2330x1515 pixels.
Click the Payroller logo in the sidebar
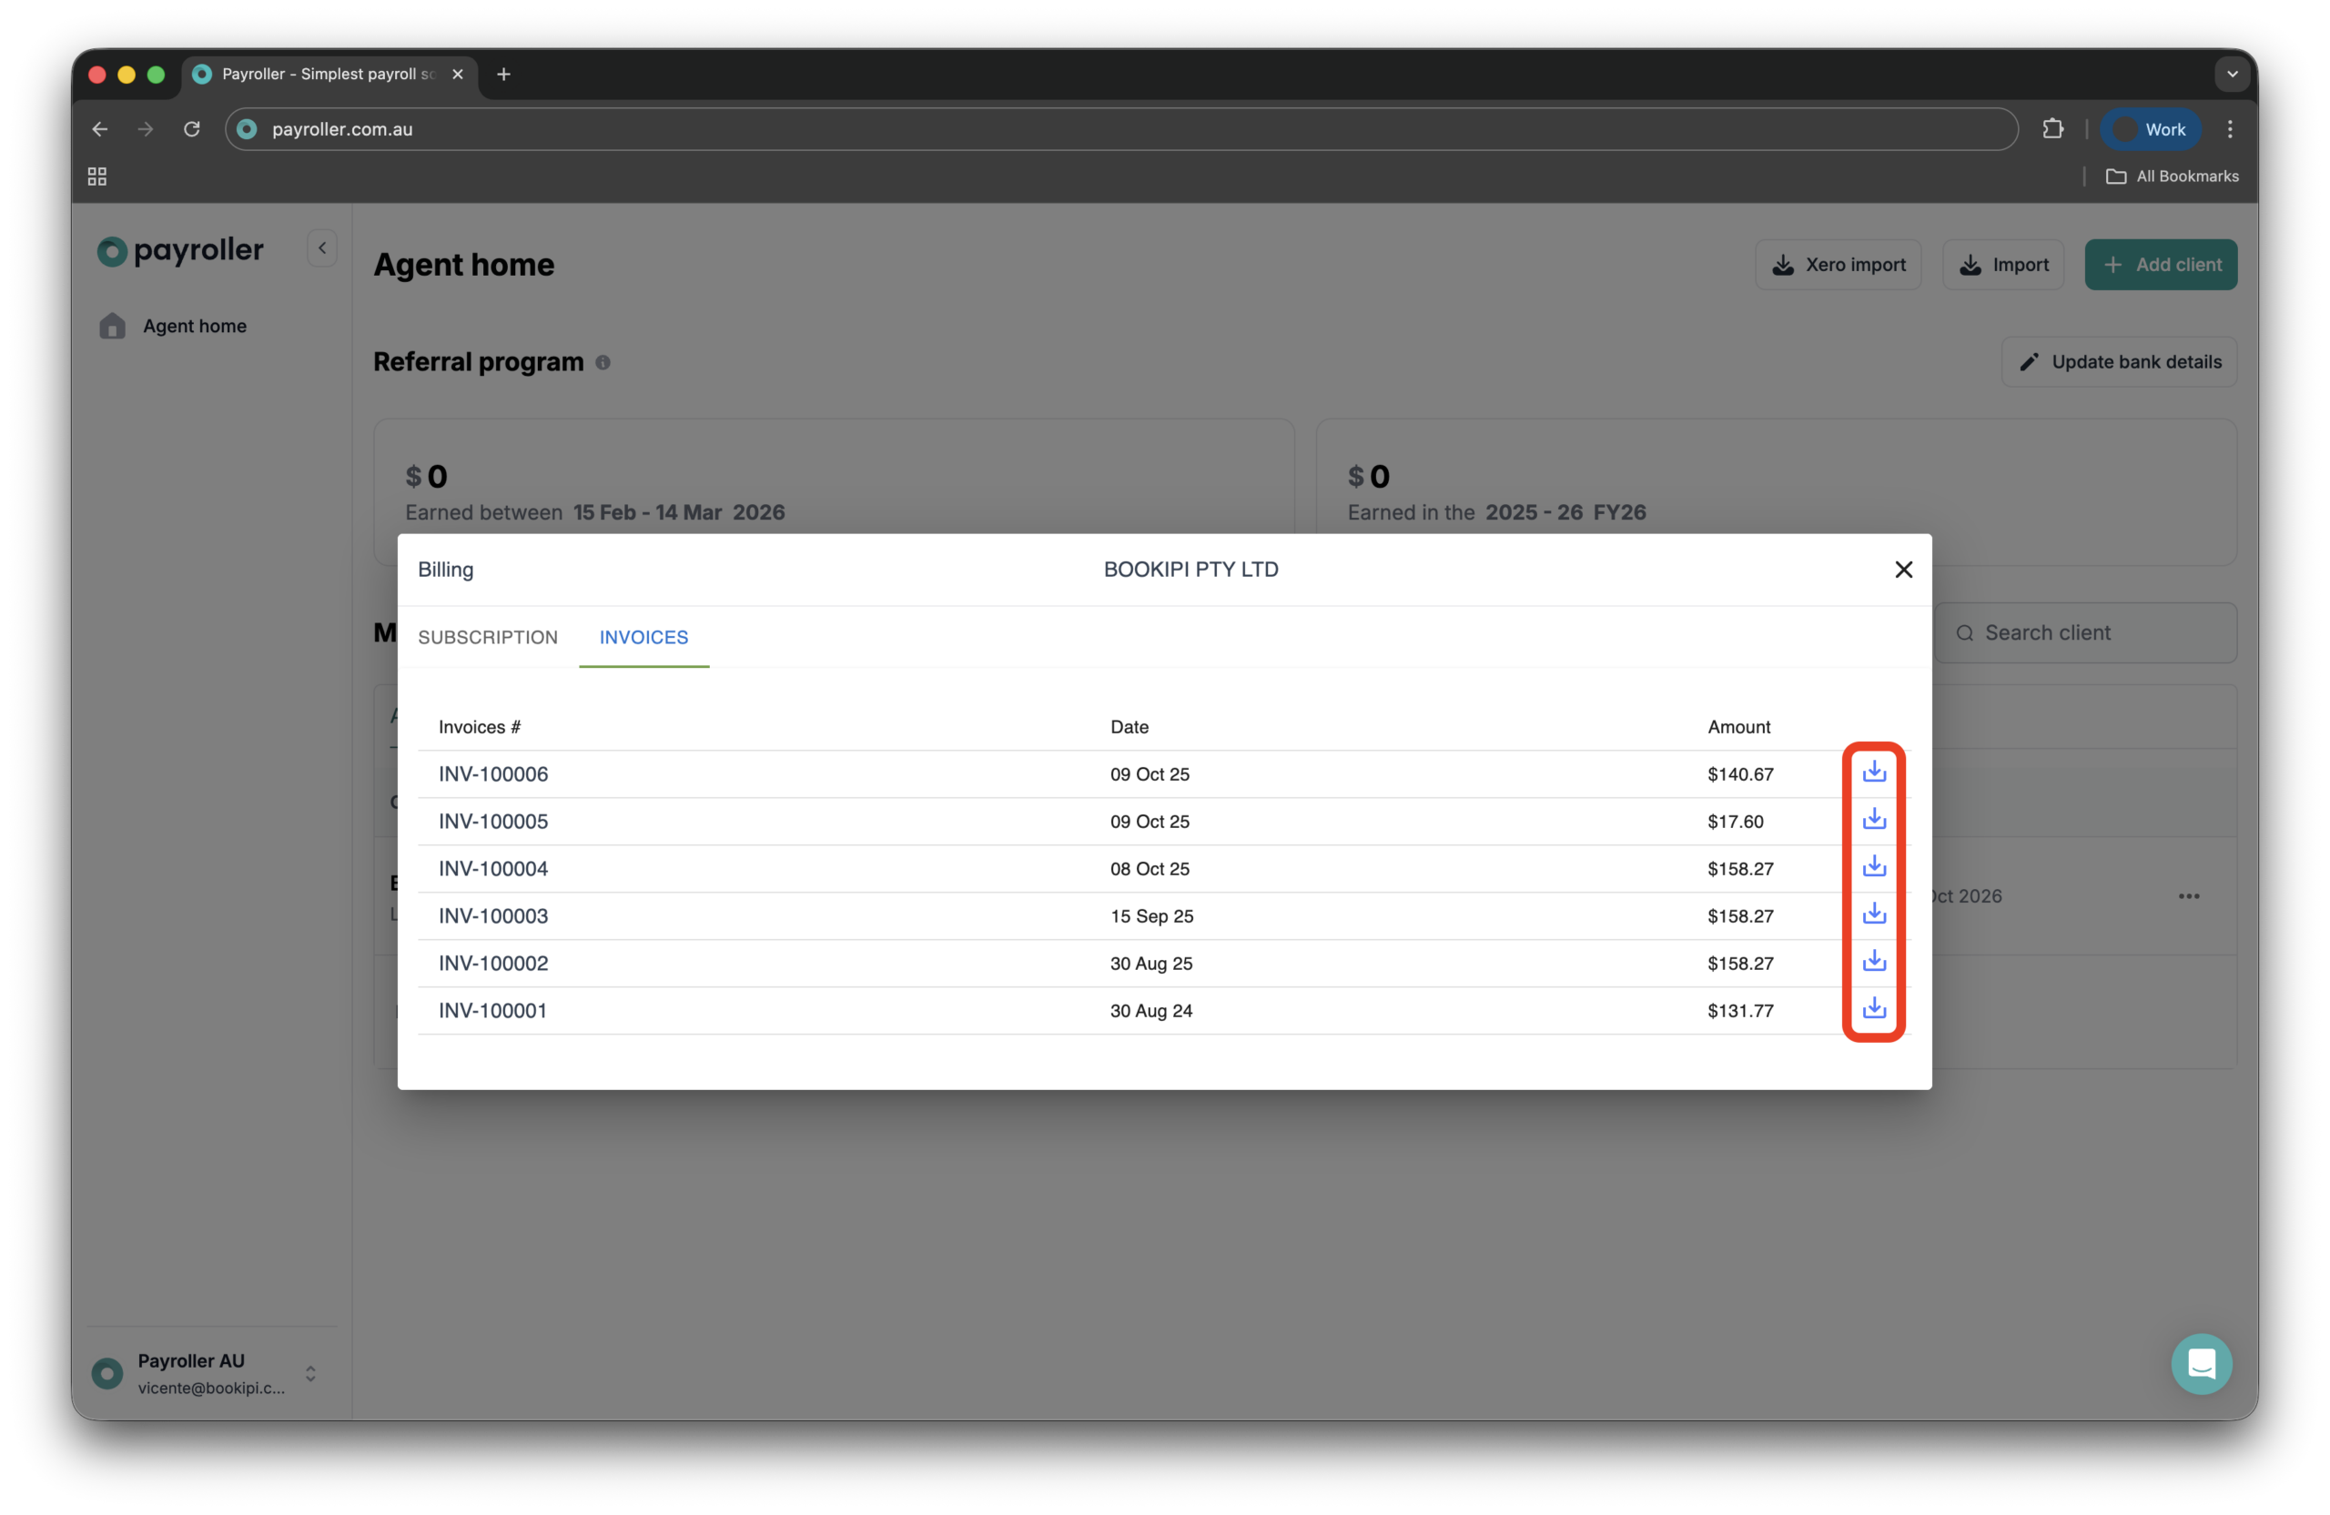pos(180,251)
